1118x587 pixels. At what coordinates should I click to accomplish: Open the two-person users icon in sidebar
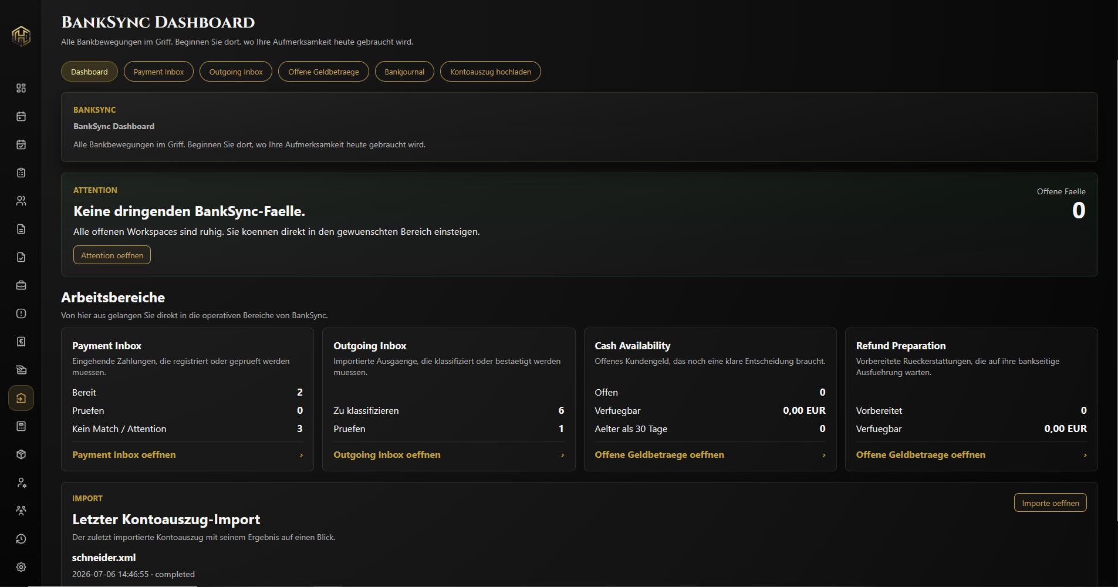pyautogui.click(x=21, y=201)
